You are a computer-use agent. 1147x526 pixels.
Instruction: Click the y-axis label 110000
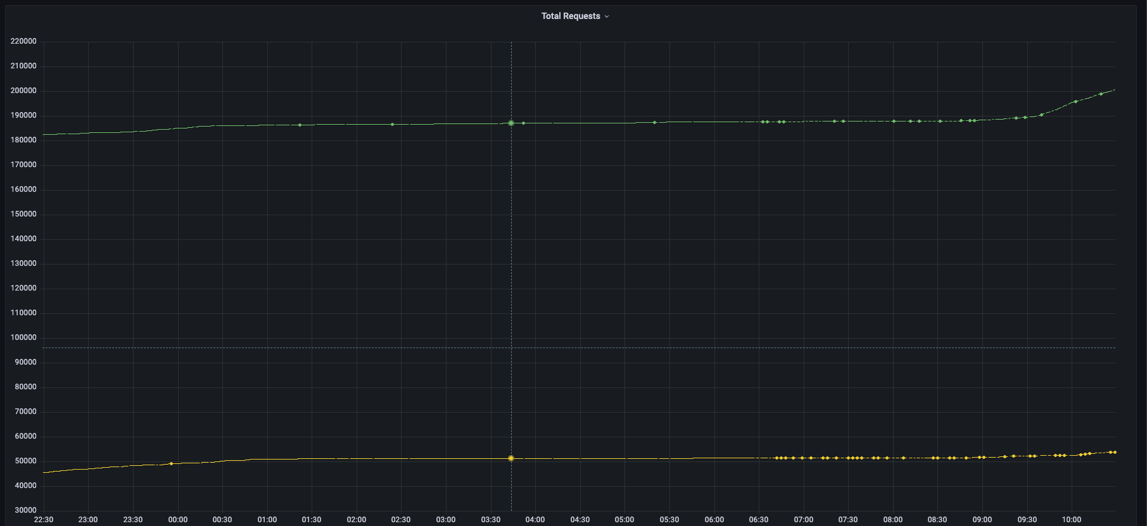coord(23,313)
